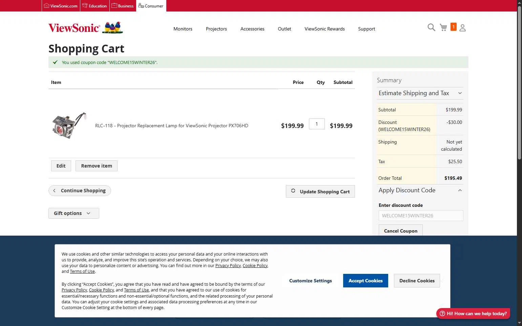Click Decline Cookies button
The width and height of the screenshot is (522, 326).
coord(417,281)
